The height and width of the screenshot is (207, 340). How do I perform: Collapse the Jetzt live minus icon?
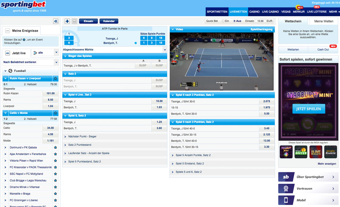pyautogui.click(x=7, y=53)
